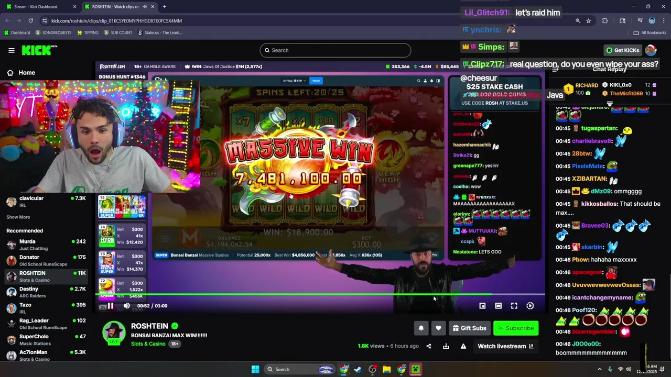Viewport: 671px width, 377px height.
Task: Toggle theater mode in player
Action: tap(499, 306)
